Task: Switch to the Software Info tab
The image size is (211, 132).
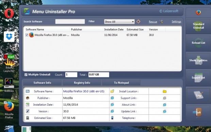Action: tap(43, 83)
